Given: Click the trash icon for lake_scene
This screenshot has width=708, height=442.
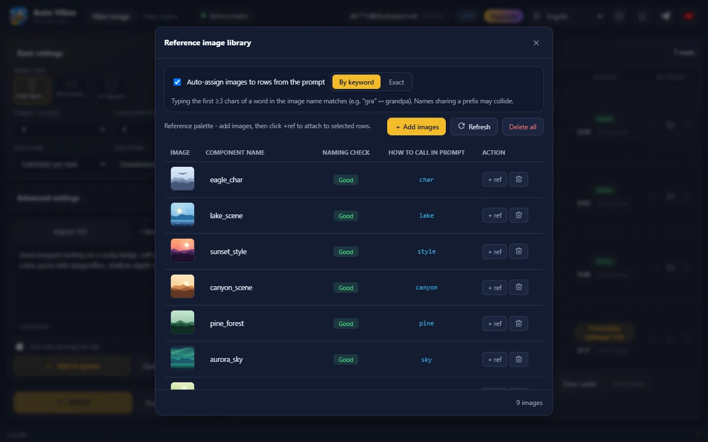Looking at the screenshot, I should pos(519,215).
